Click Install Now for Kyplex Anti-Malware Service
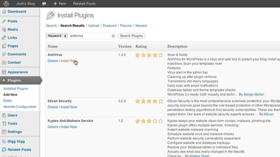Screen dimensions: 280x157 pos(69,127)
